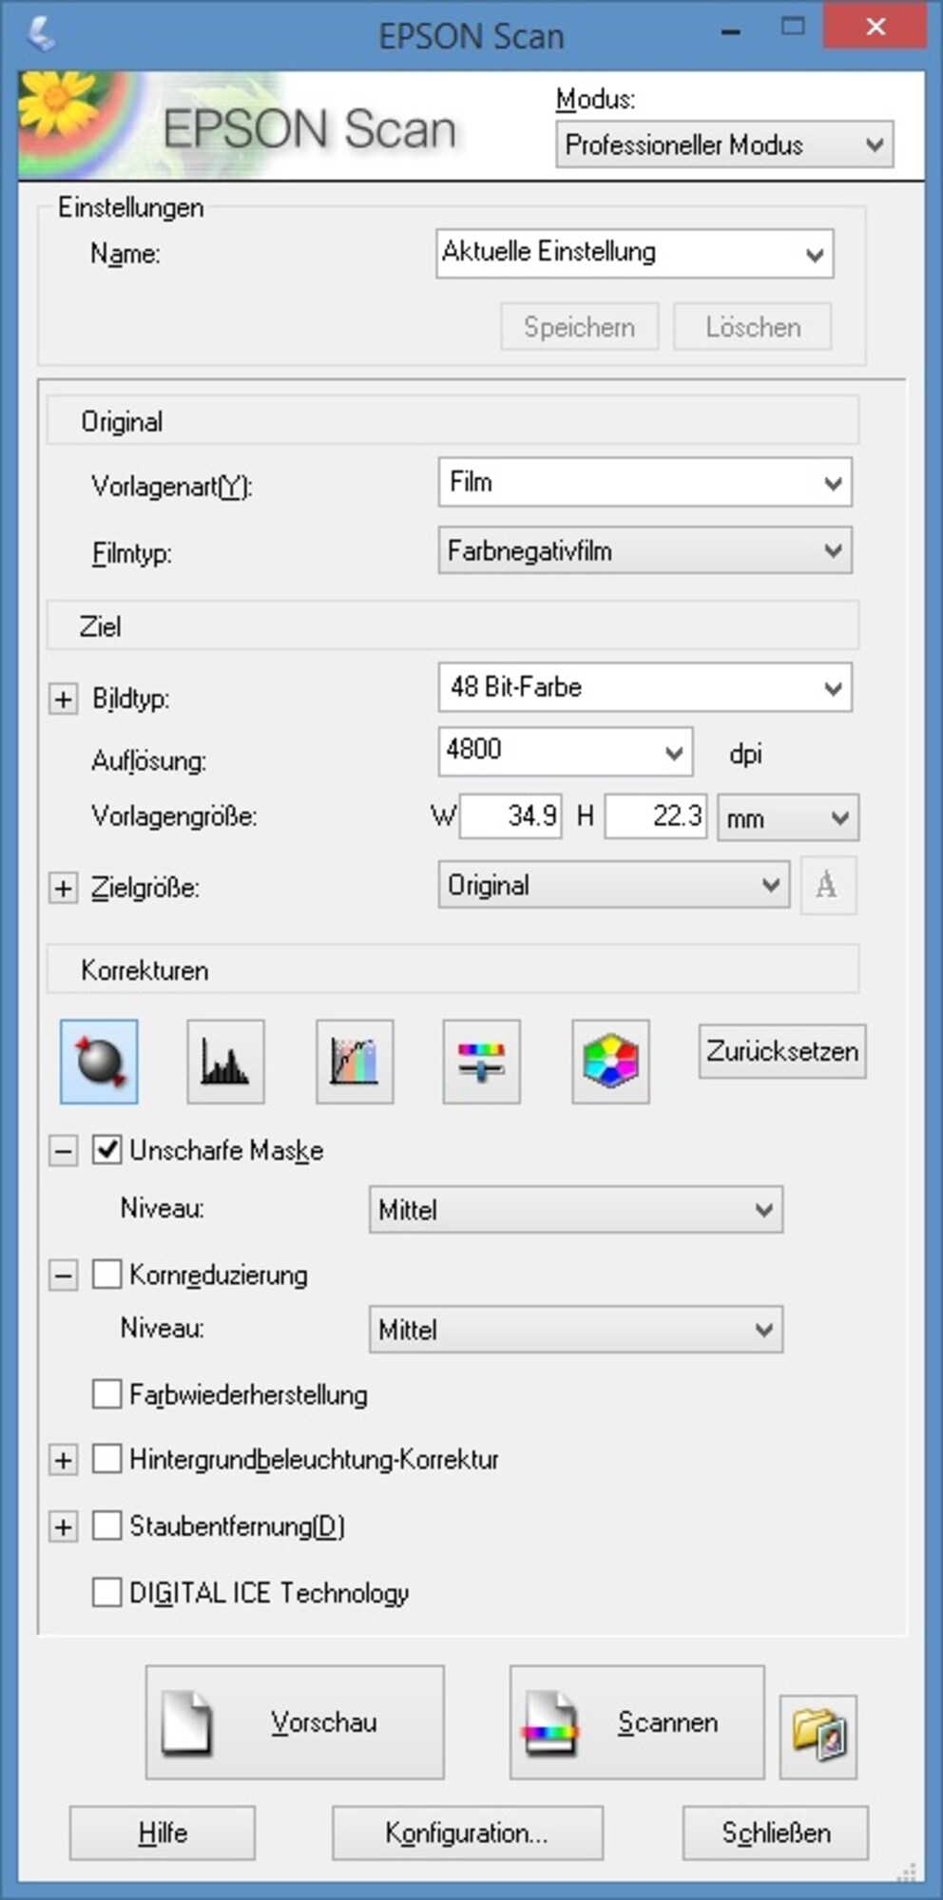Open the Vorlagenart dropdown showing Film
This screenshot has width=943, height=1900.
[x=645, y=482]
